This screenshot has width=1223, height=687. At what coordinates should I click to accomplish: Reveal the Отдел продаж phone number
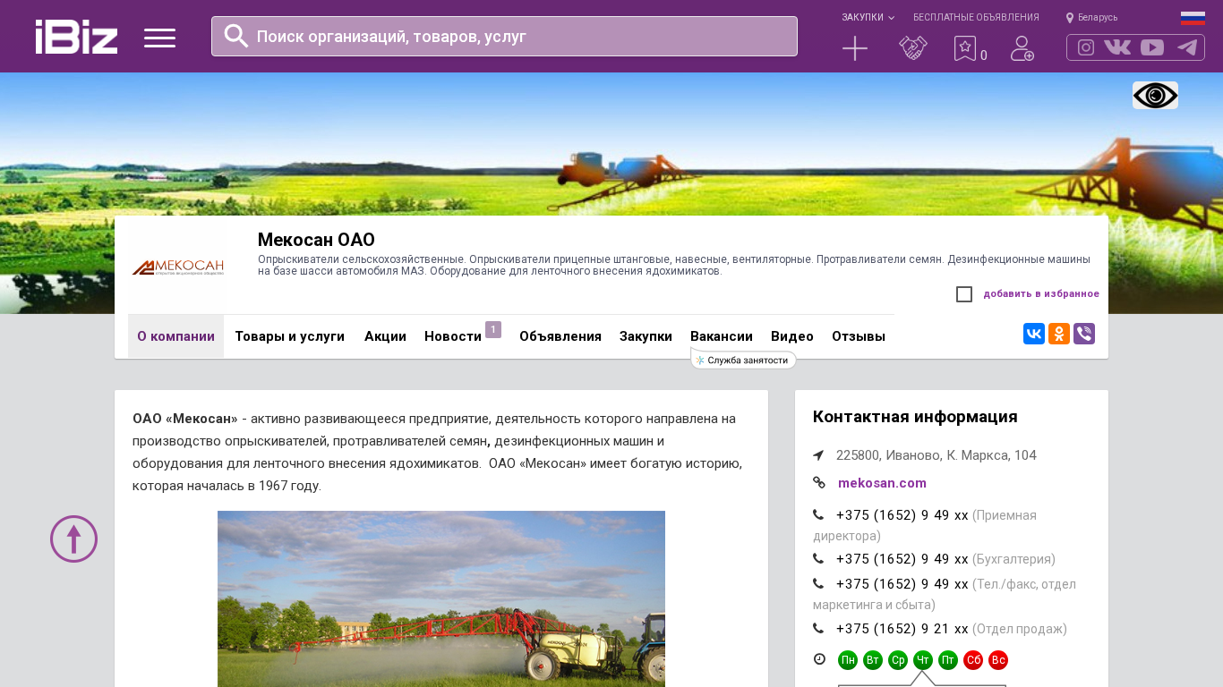(902, 629)
